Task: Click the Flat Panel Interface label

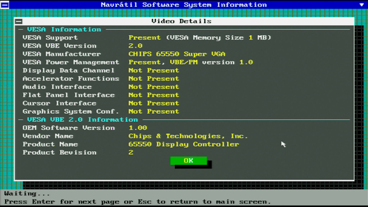Action: (68, 95)
